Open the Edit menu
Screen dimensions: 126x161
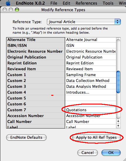(x=67, y=3)
